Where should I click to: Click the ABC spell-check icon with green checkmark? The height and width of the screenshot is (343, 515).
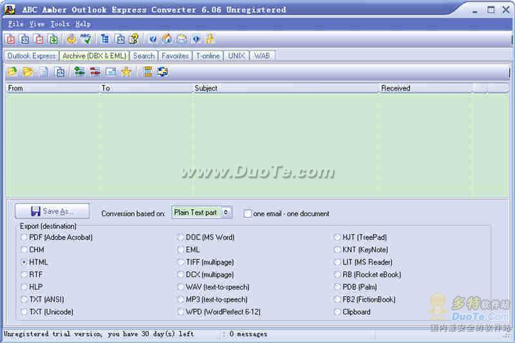[x=86, y=39]
